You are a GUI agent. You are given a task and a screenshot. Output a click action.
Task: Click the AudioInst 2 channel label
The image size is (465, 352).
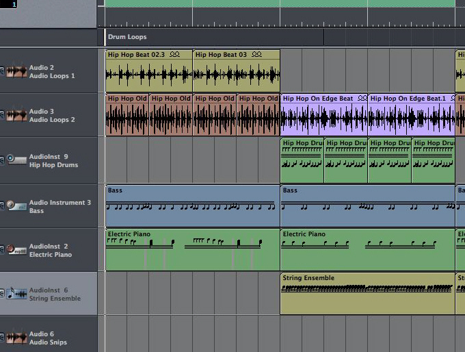click(49, 247)
